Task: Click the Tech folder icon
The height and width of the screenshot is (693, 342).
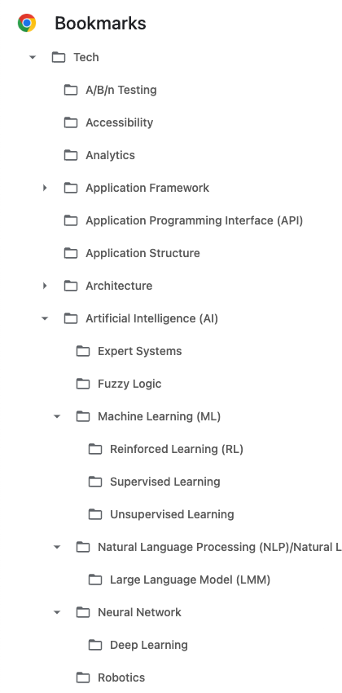Action: pos(59,57)
